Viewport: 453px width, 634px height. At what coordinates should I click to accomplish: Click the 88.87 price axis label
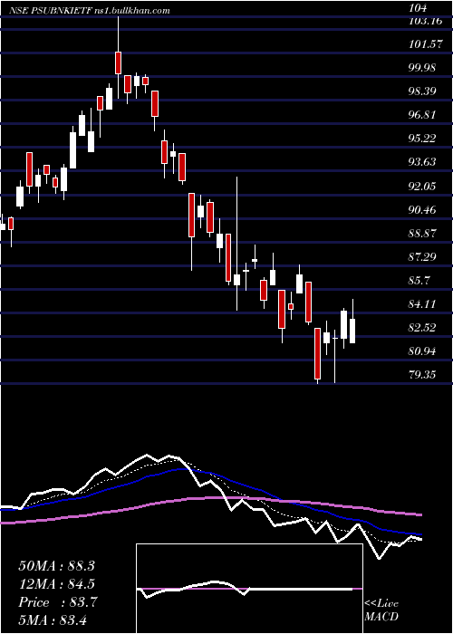click(422, 234)
